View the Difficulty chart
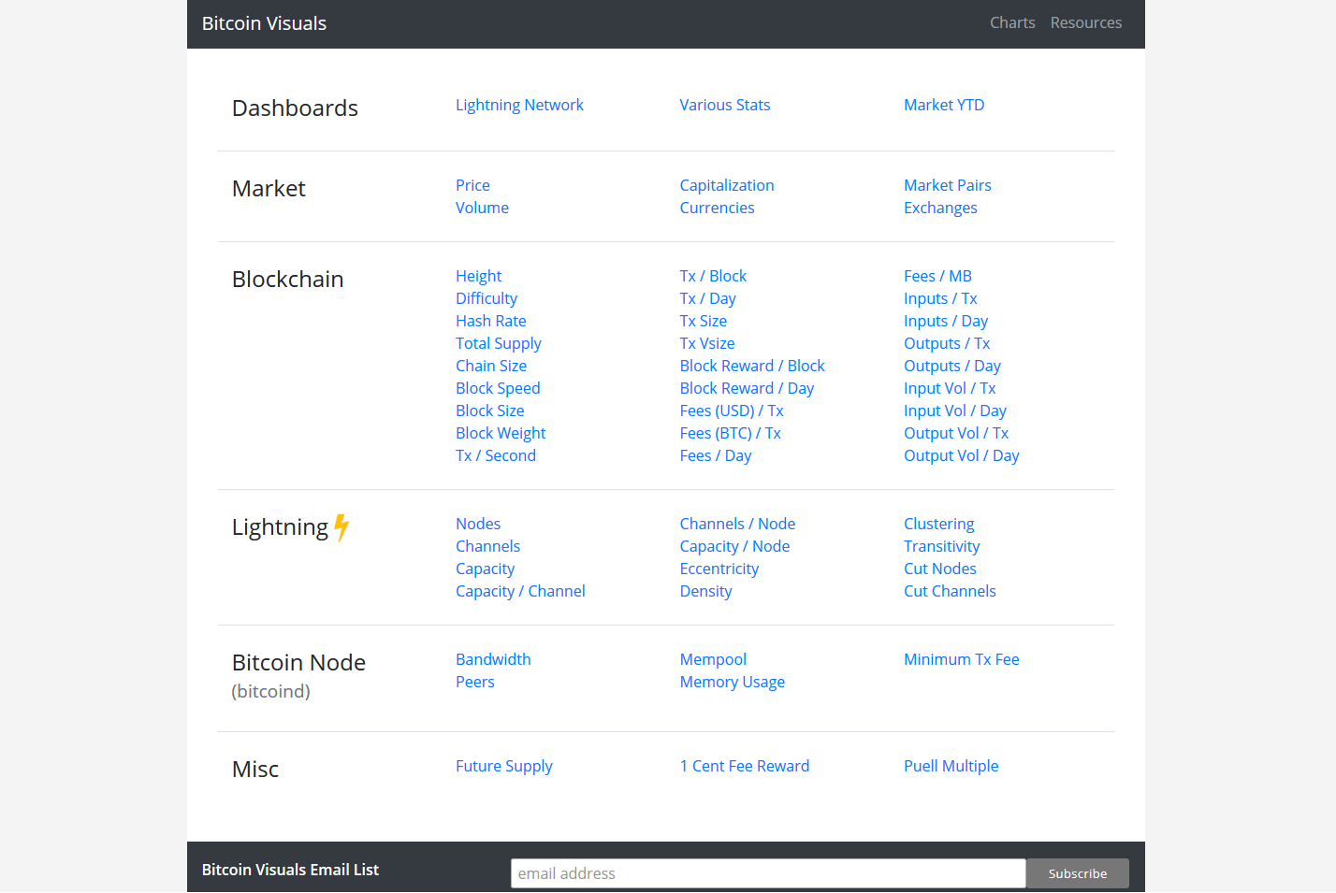 (x=486, y=298)
